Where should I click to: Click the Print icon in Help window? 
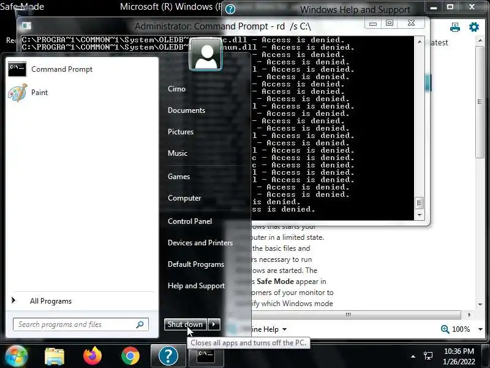tap(454, 28)
